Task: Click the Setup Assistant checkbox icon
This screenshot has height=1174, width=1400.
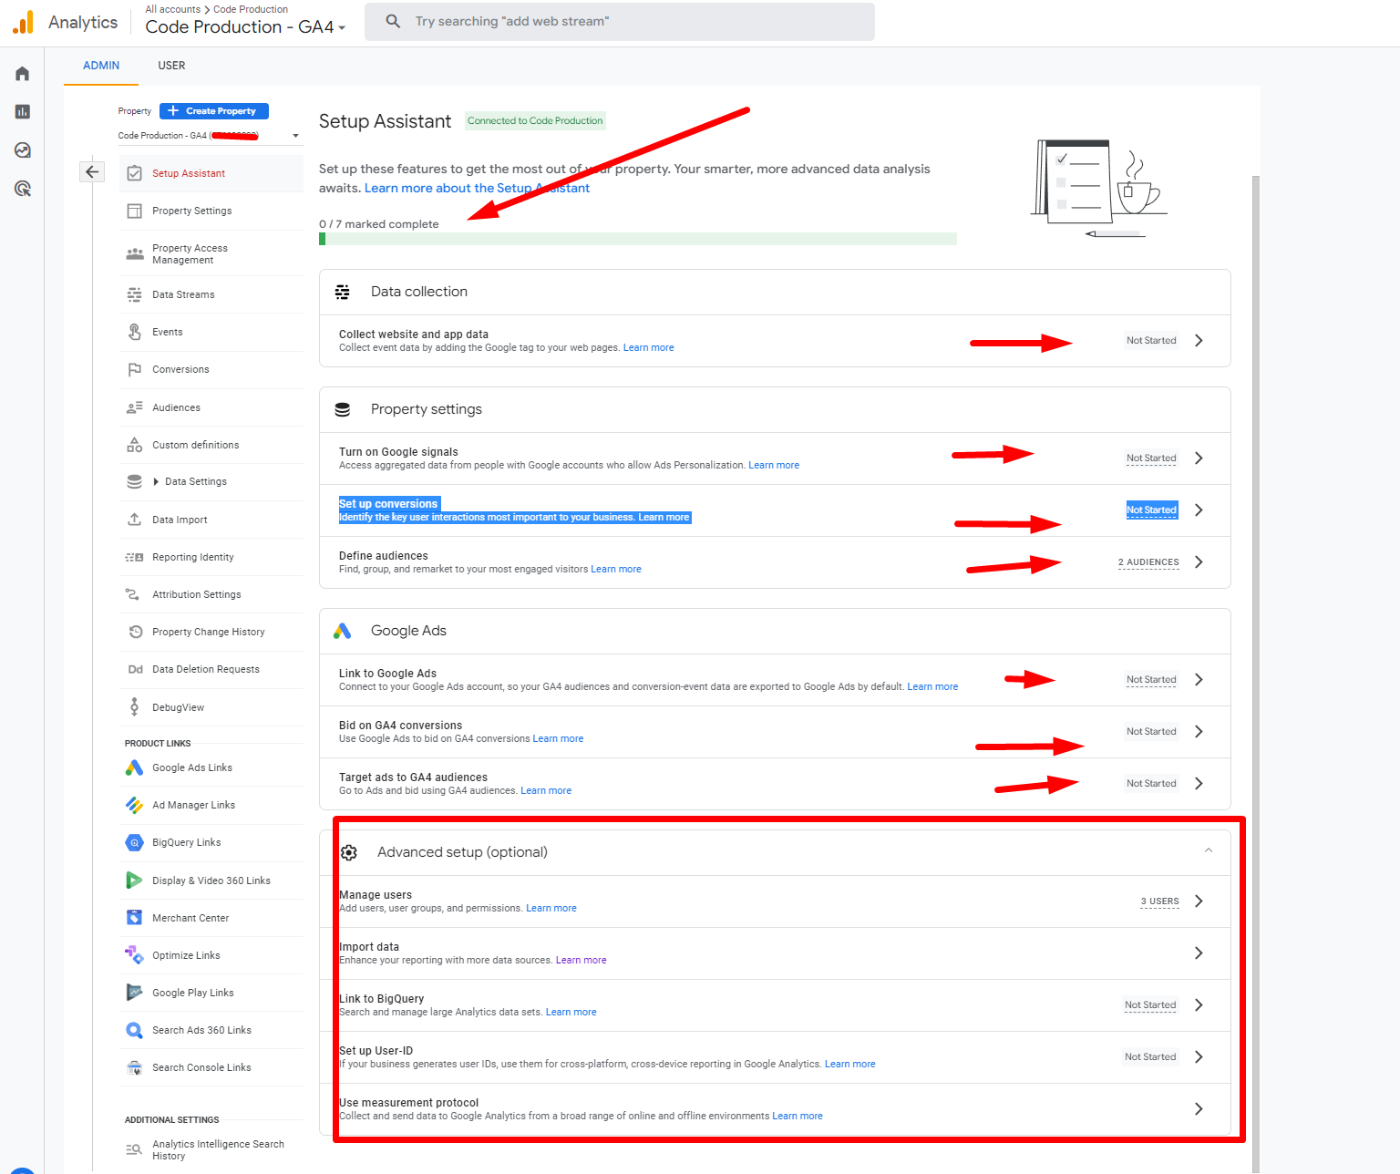Action: [x=134, y=173]
